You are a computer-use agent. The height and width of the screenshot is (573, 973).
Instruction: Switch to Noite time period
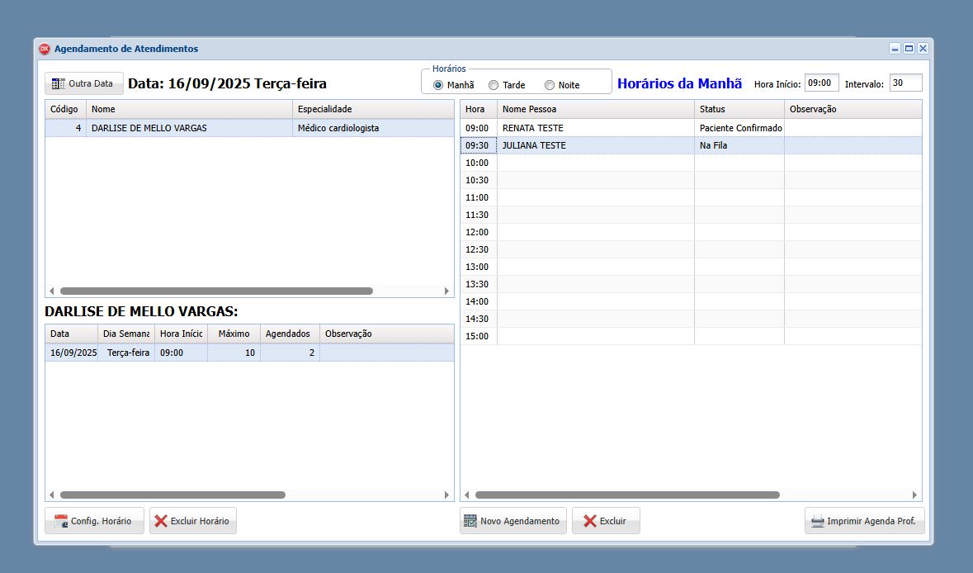(x=550, y=85)
